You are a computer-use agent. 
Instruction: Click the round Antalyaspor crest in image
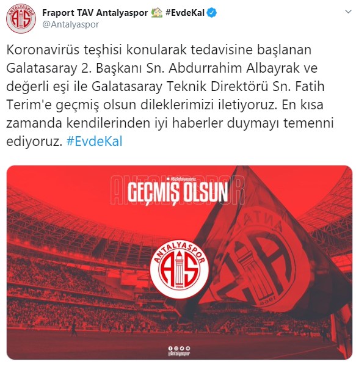180,267
